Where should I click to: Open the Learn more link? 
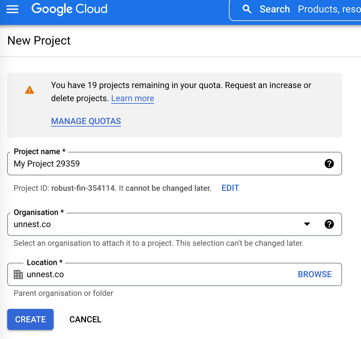133,98
